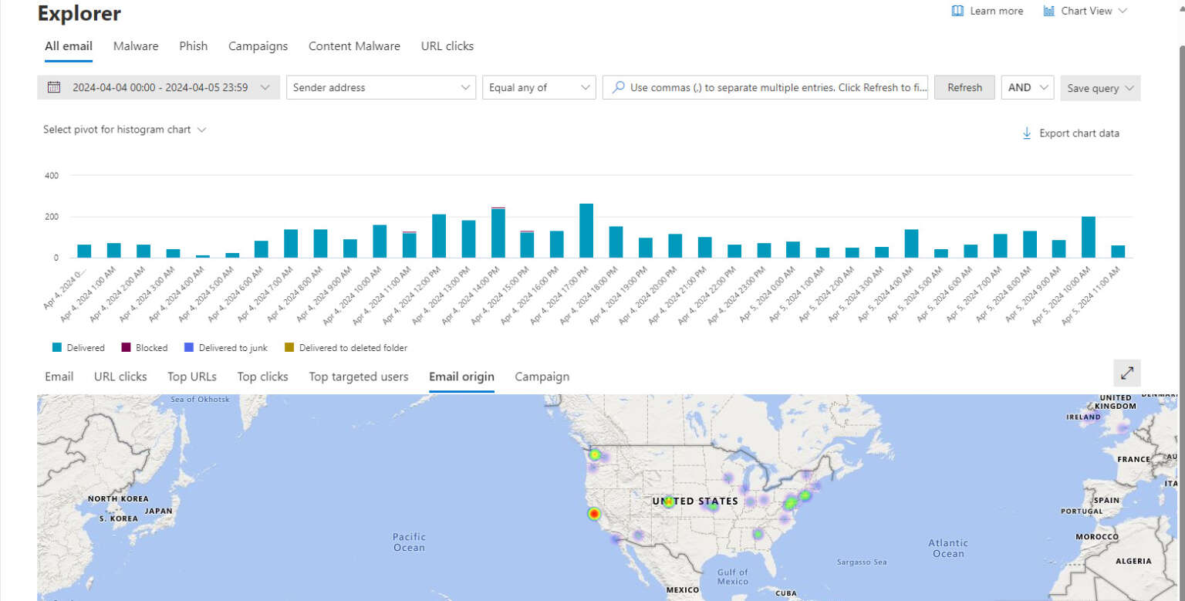Open the Learn more book icon
This screenshot has height=601, width=1185.
[957, 11]
